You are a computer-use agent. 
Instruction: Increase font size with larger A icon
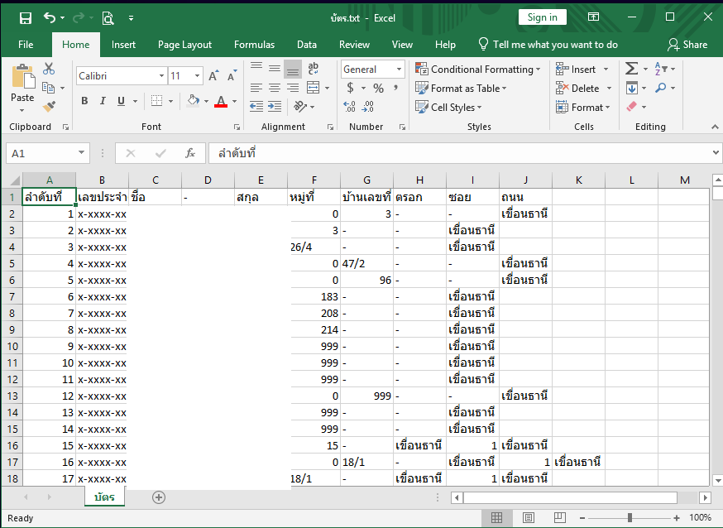click(213, 75)
